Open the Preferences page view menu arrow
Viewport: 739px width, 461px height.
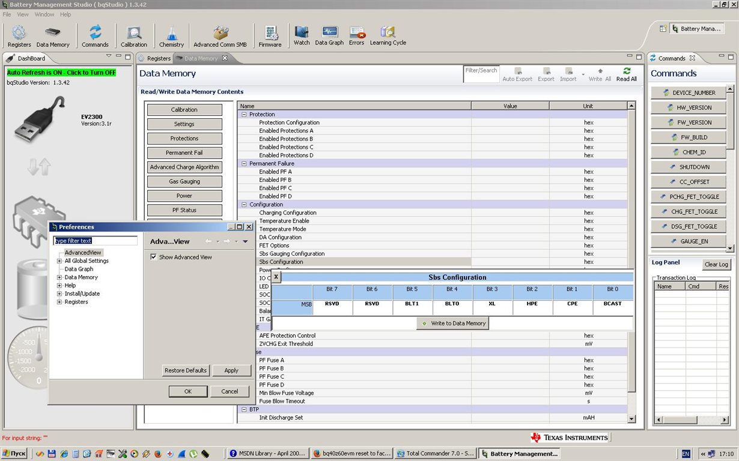(245, 241)
